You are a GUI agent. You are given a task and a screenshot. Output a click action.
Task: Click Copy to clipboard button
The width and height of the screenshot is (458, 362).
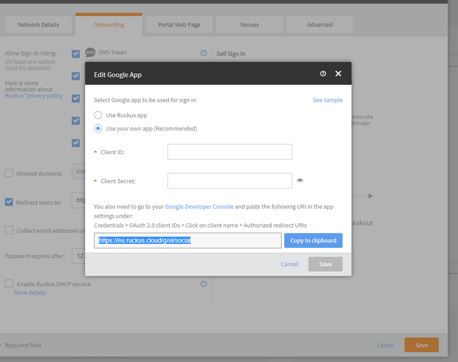pyautogui.click(x=313, y=241)
